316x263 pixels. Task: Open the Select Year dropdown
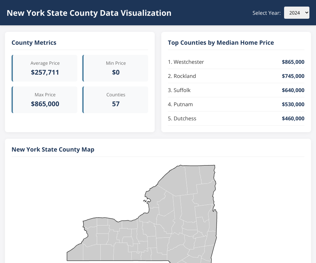point(296,13)
